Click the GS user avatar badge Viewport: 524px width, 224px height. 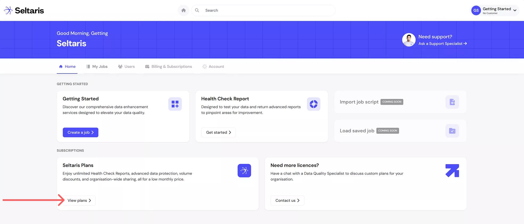[476, 11]
